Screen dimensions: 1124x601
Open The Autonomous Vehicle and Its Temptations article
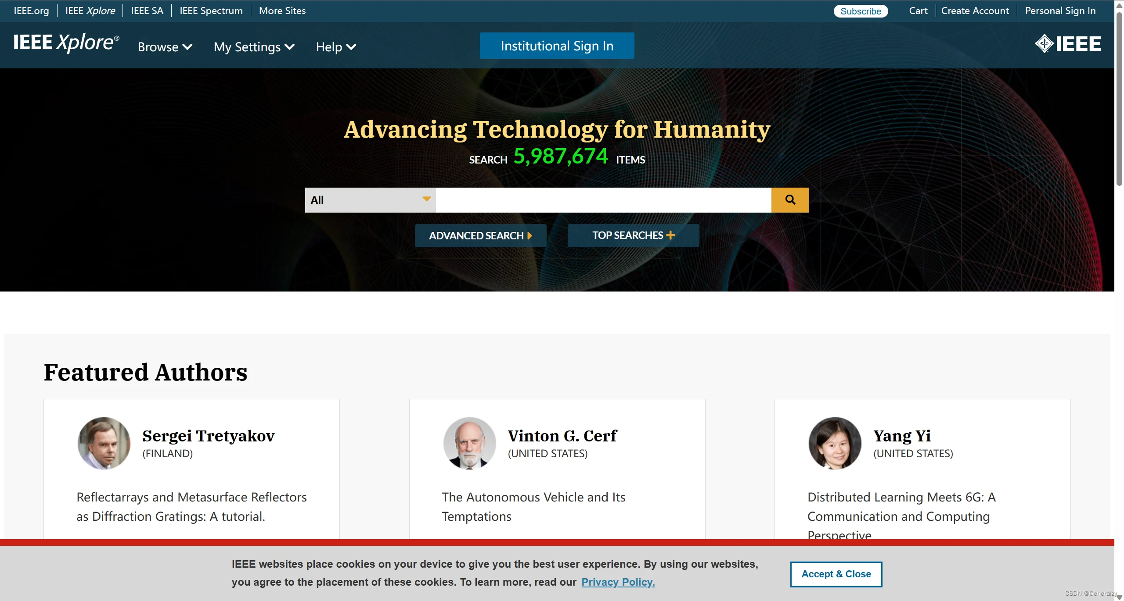tap(533, 507)
